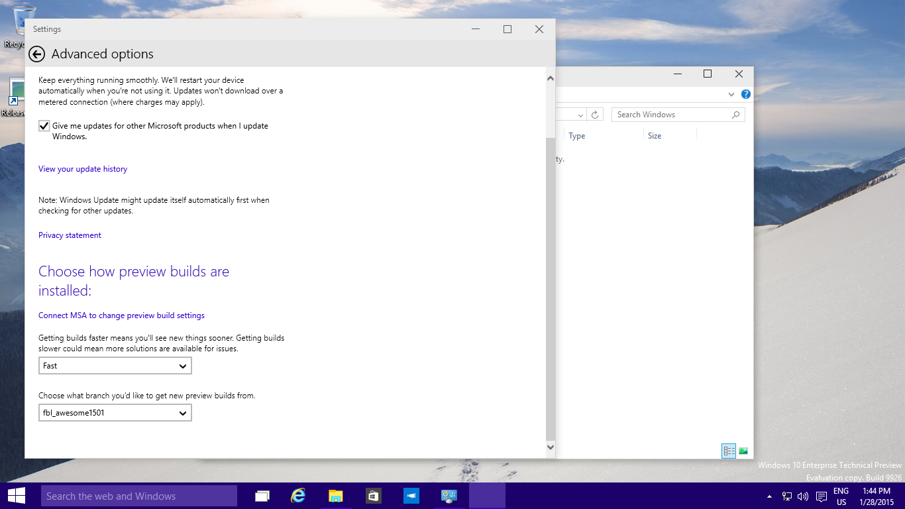Open the Start menu
The height and width of the screenshot is (509, 905).
tap(17, 496)
